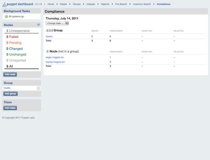The height and width of the screenshot is (160, 210).
Task: Open Inventory Search in the top menu
Action: point(142,4)
